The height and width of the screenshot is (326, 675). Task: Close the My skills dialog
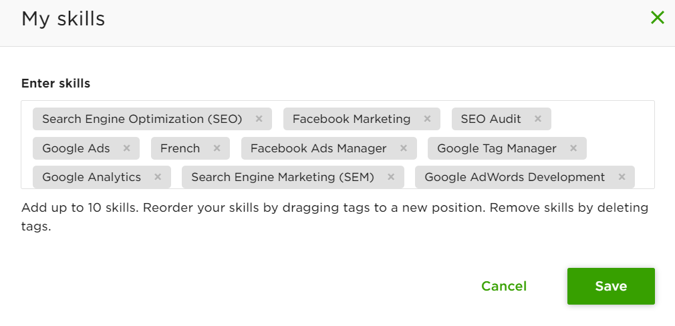[658, 18]
